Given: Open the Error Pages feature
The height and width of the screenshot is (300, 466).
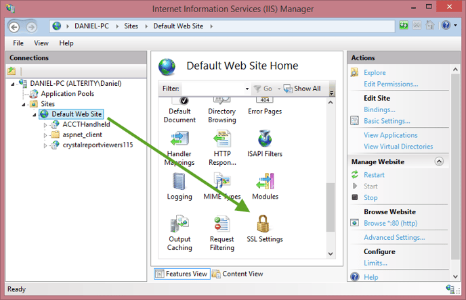Looking at the screenshot, I should 265,107.
